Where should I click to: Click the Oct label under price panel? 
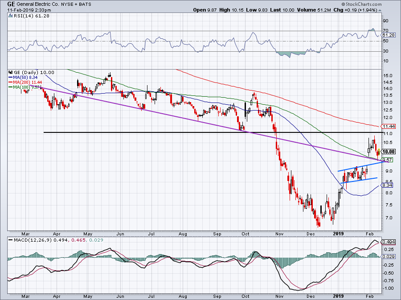pos(246,234)
